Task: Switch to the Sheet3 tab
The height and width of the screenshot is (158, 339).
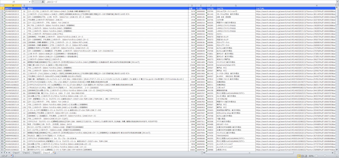Action: (x=36, y=153)
